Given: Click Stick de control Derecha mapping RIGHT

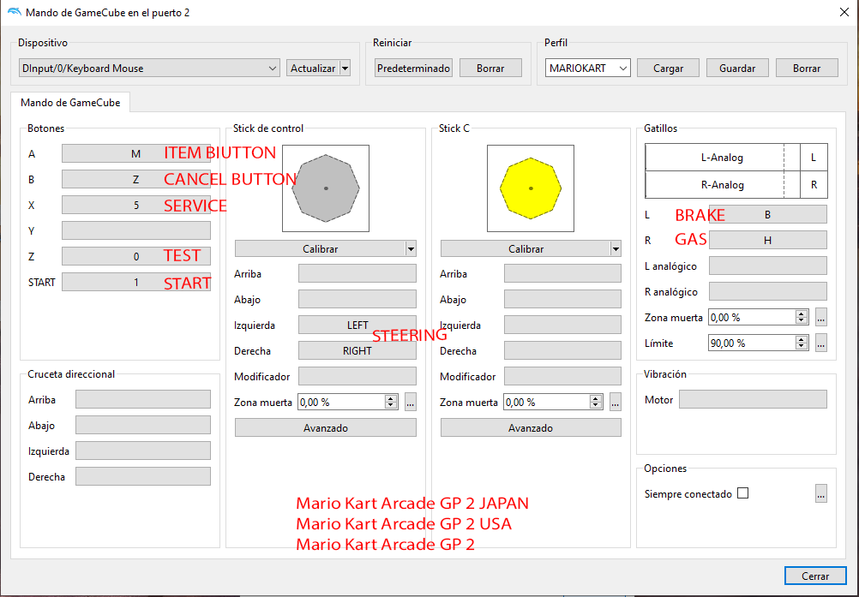Looking at the screenshot, I should click(357, 351).
